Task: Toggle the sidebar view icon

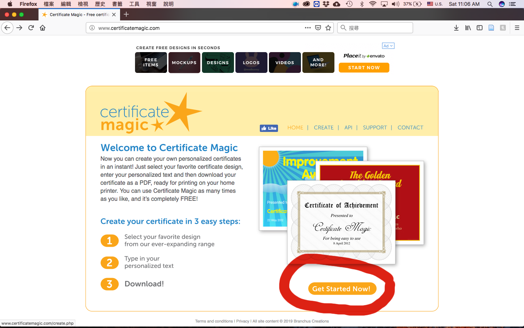Action: tap(480, 28)
